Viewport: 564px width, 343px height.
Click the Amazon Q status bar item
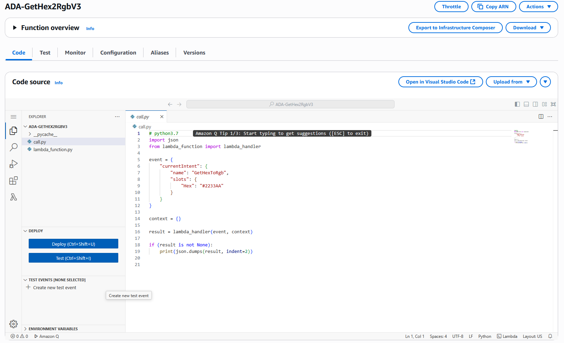pyautogui.click(x=47, y=336)
